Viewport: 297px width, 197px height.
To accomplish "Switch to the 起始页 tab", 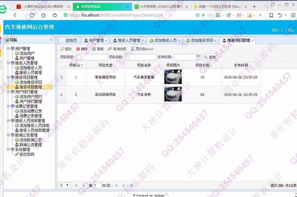I will 69,40.
